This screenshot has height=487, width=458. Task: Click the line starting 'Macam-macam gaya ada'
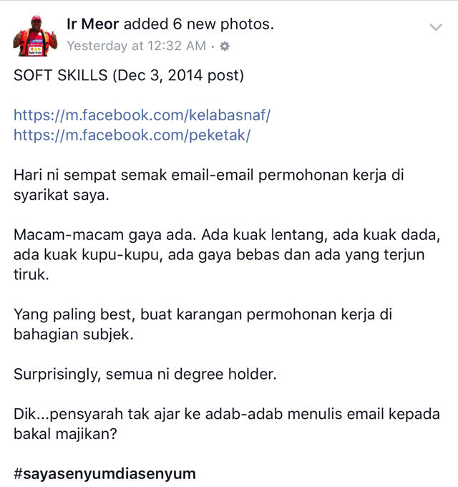pyautogui.click(x=227, y=235)
